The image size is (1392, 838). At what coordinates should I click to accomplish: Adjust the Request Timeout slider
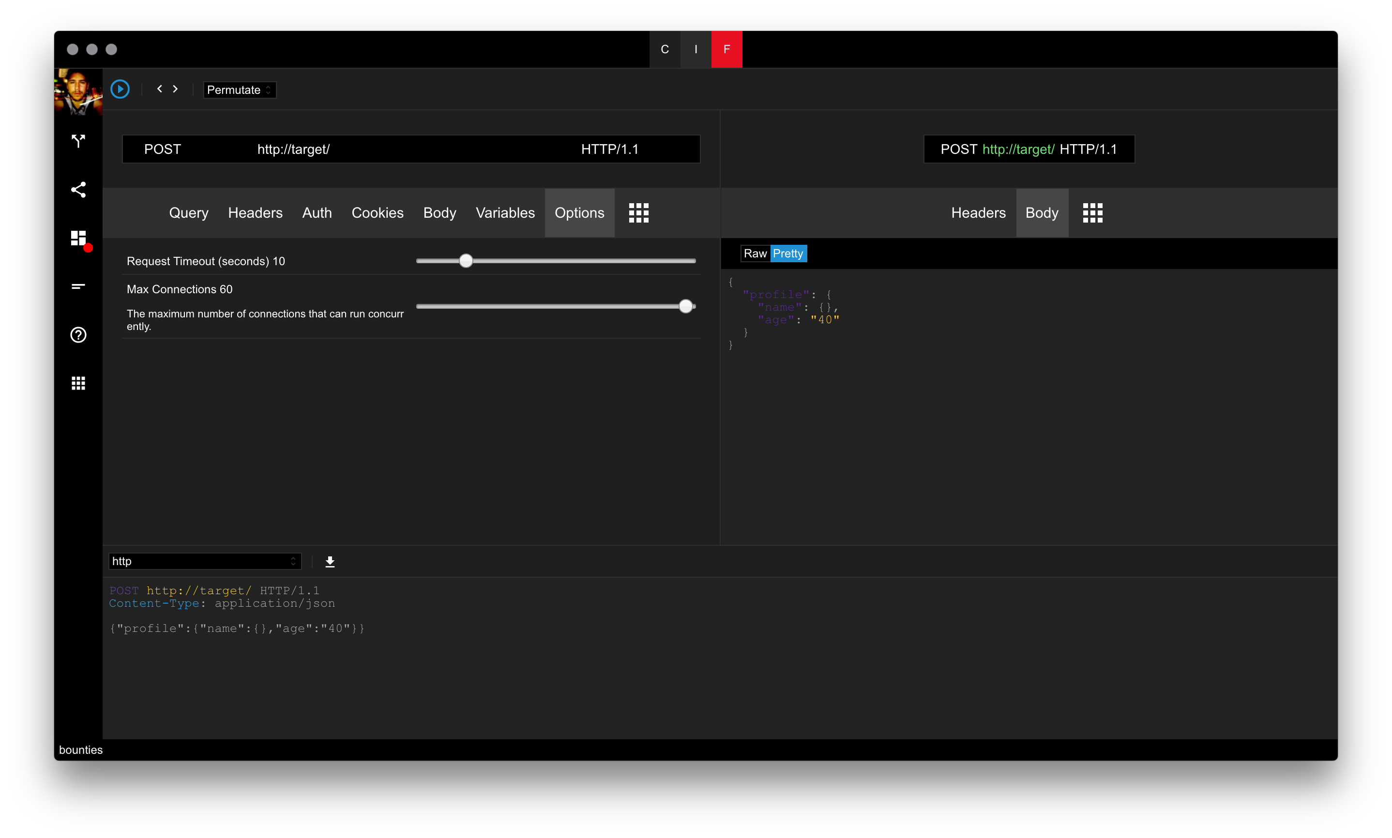(466, 261)
